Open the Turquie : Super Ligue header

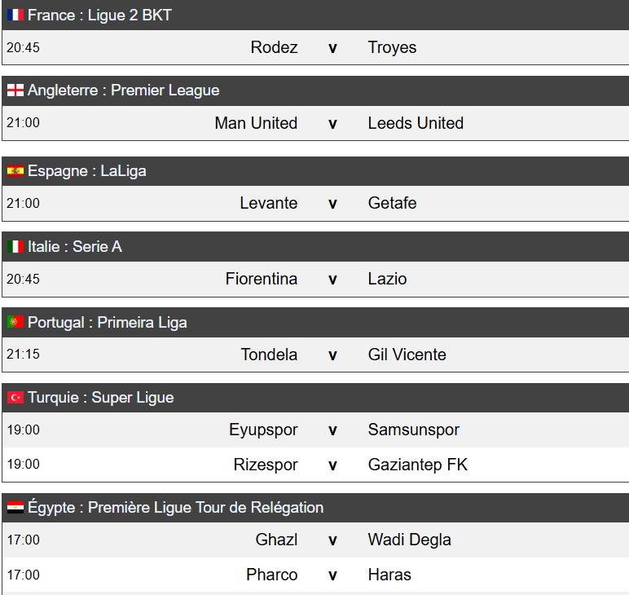coord(100,398)
